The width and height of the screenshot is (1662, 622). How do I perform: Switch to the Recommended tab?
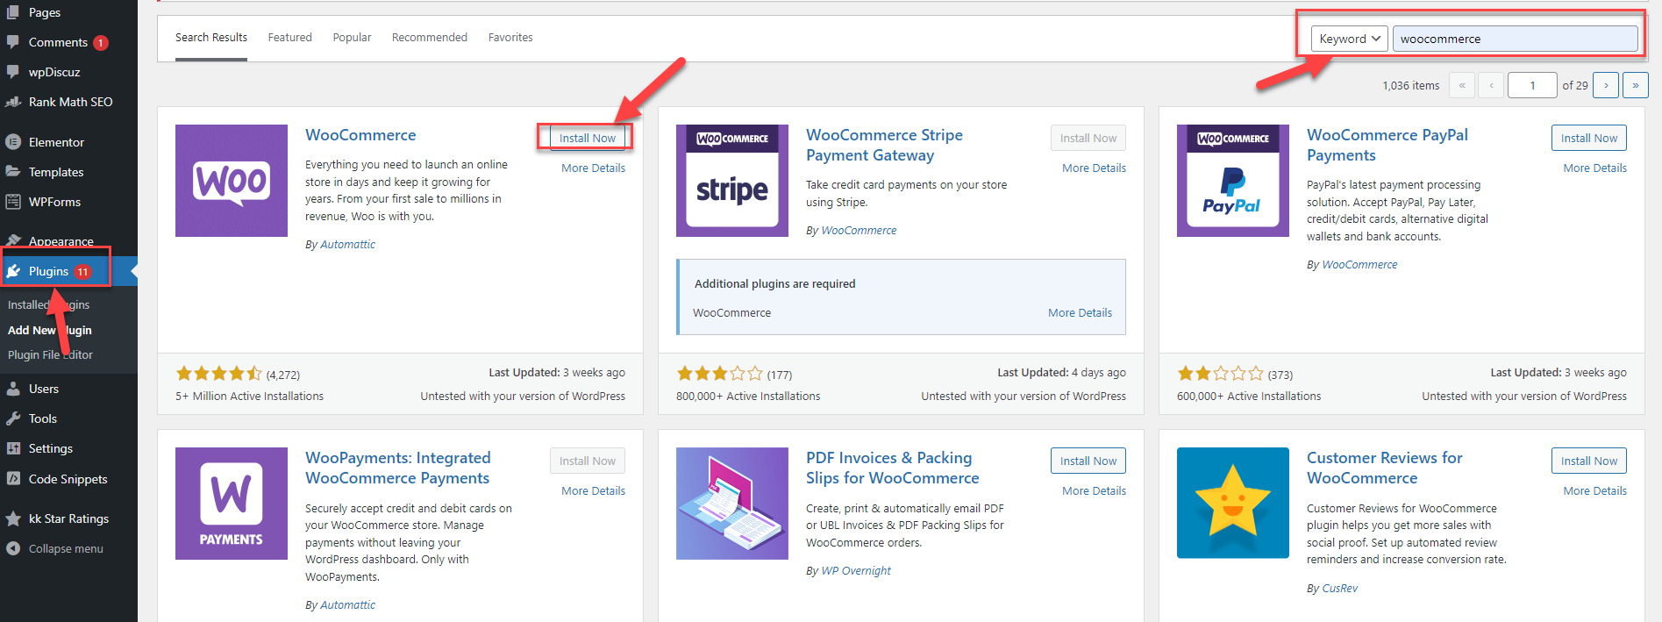tap(430, 38)
